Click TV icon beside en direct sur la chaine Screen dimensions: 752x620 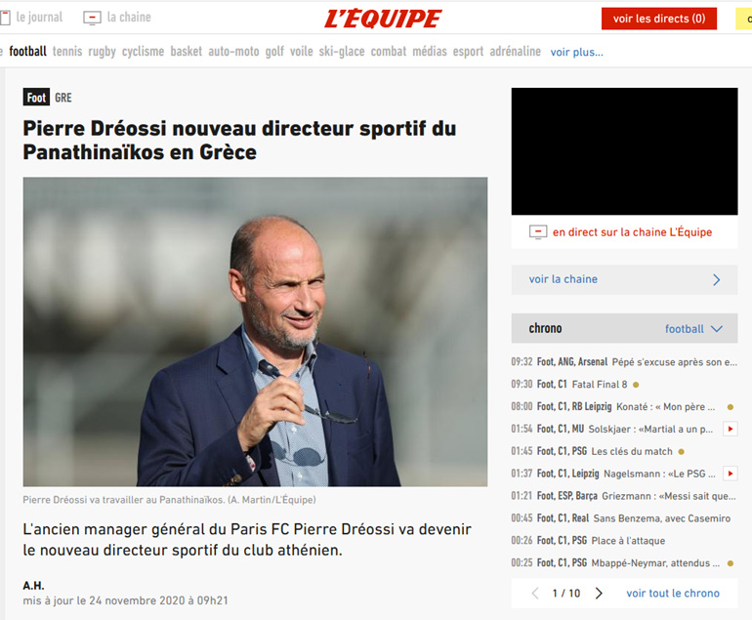point(538,232)
